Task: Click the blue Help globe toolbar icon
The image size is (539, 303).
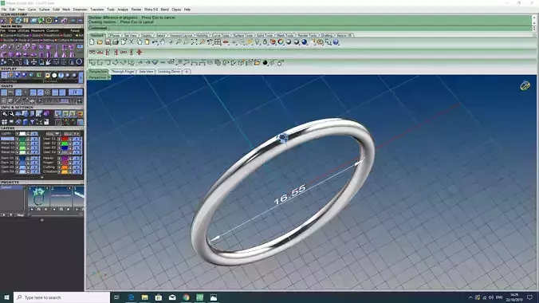Action: [336, 42]
